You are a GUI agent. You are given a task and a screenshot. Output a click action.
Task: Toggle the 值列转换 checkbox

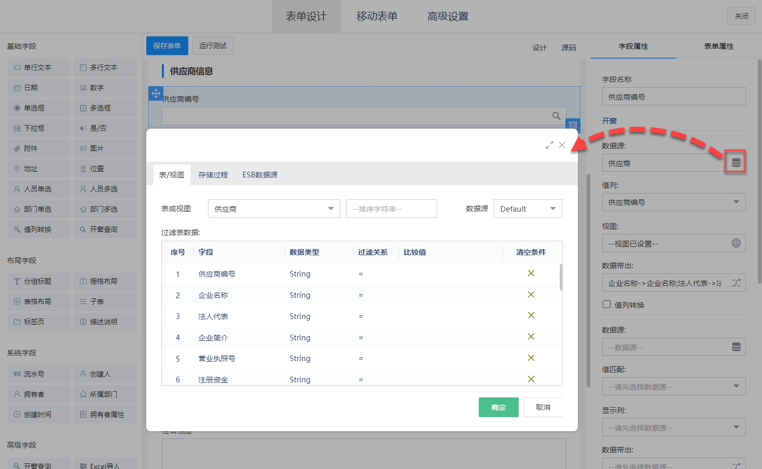[x=606, y=305]
